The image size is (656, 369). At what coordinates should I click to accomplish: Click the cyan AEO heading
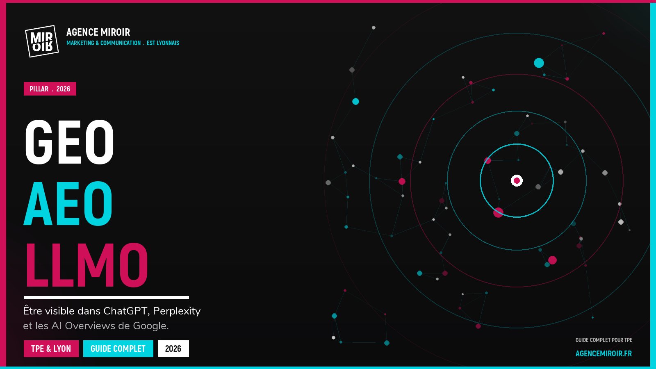coord(68,204)
